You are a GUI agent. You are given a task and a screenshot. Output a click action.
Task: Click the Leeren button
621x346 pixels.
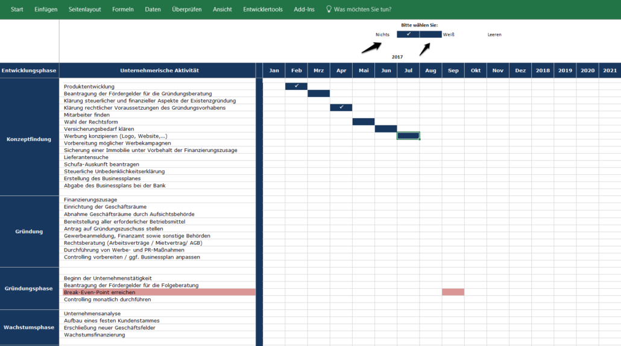pyautogui.click(x=494, y=34)
